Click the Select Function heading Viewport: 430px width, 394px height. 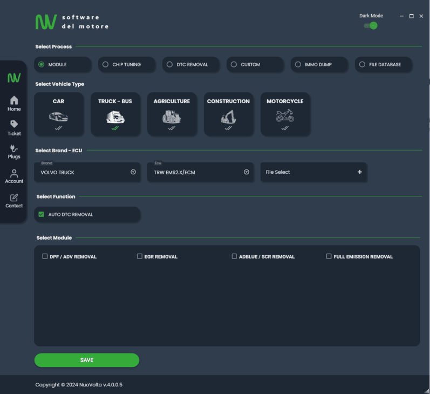pyautogui.click(x=56, y=196)
